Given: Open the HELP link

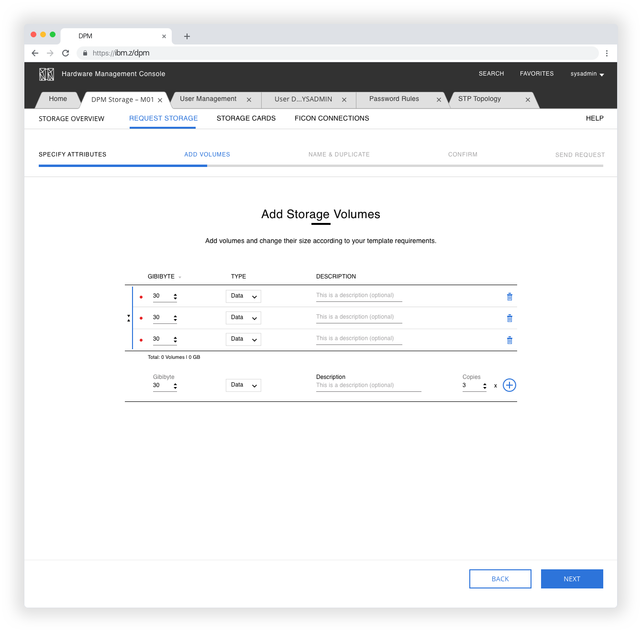Looking at the screenshot, I should pyautogui.click(x=595, y=118).
